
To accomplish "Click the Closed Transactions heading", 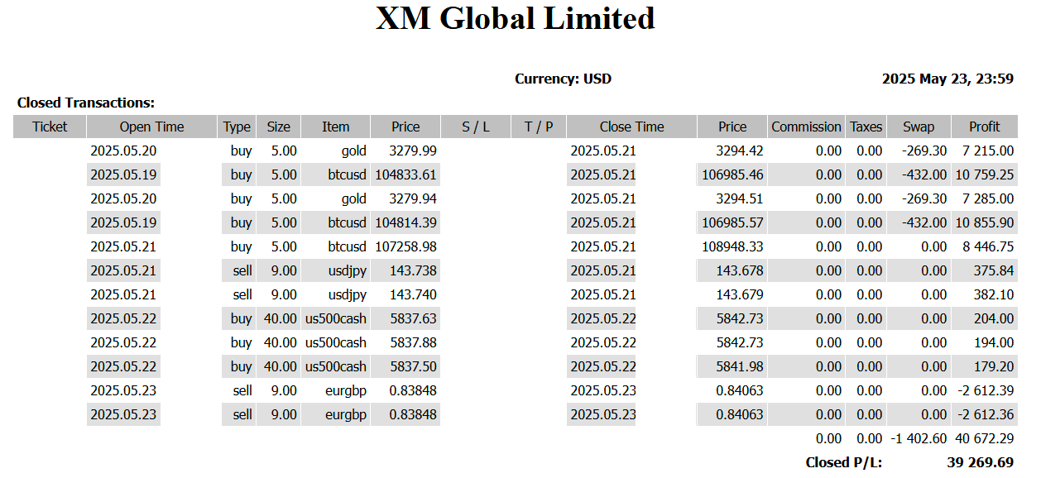I will (x=86, y=103).
